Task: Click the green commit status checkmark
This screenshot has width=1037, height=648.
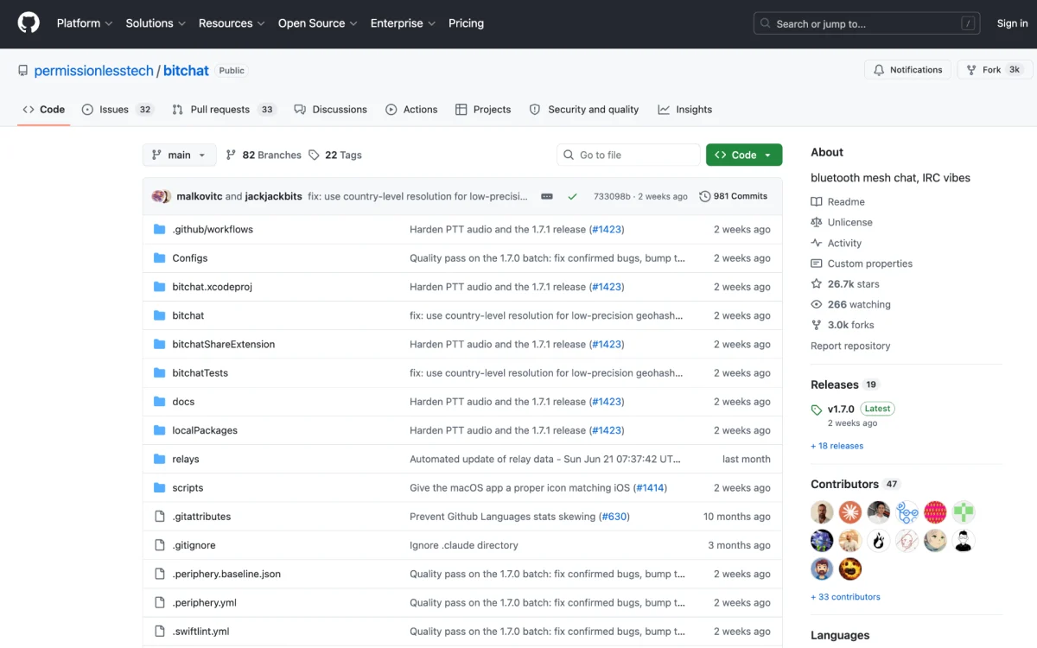Action: pyautogui.click(x=572, y=196)
